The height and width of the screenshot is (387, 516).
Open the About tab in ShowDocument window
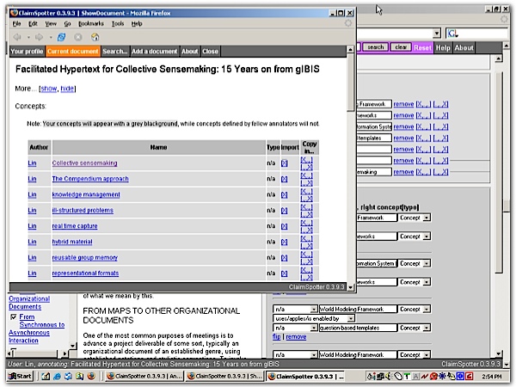[190, 52]
